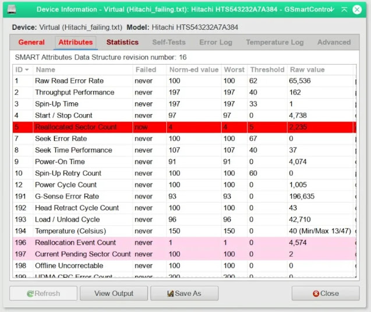Select the Raw Read Error Rate row
This screenshot has width=371, height=312.
click(184, 81)
